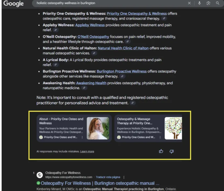Click source link icon after A Lyrical Body description
Screen dimensions: 224x191
click(56, 65)
